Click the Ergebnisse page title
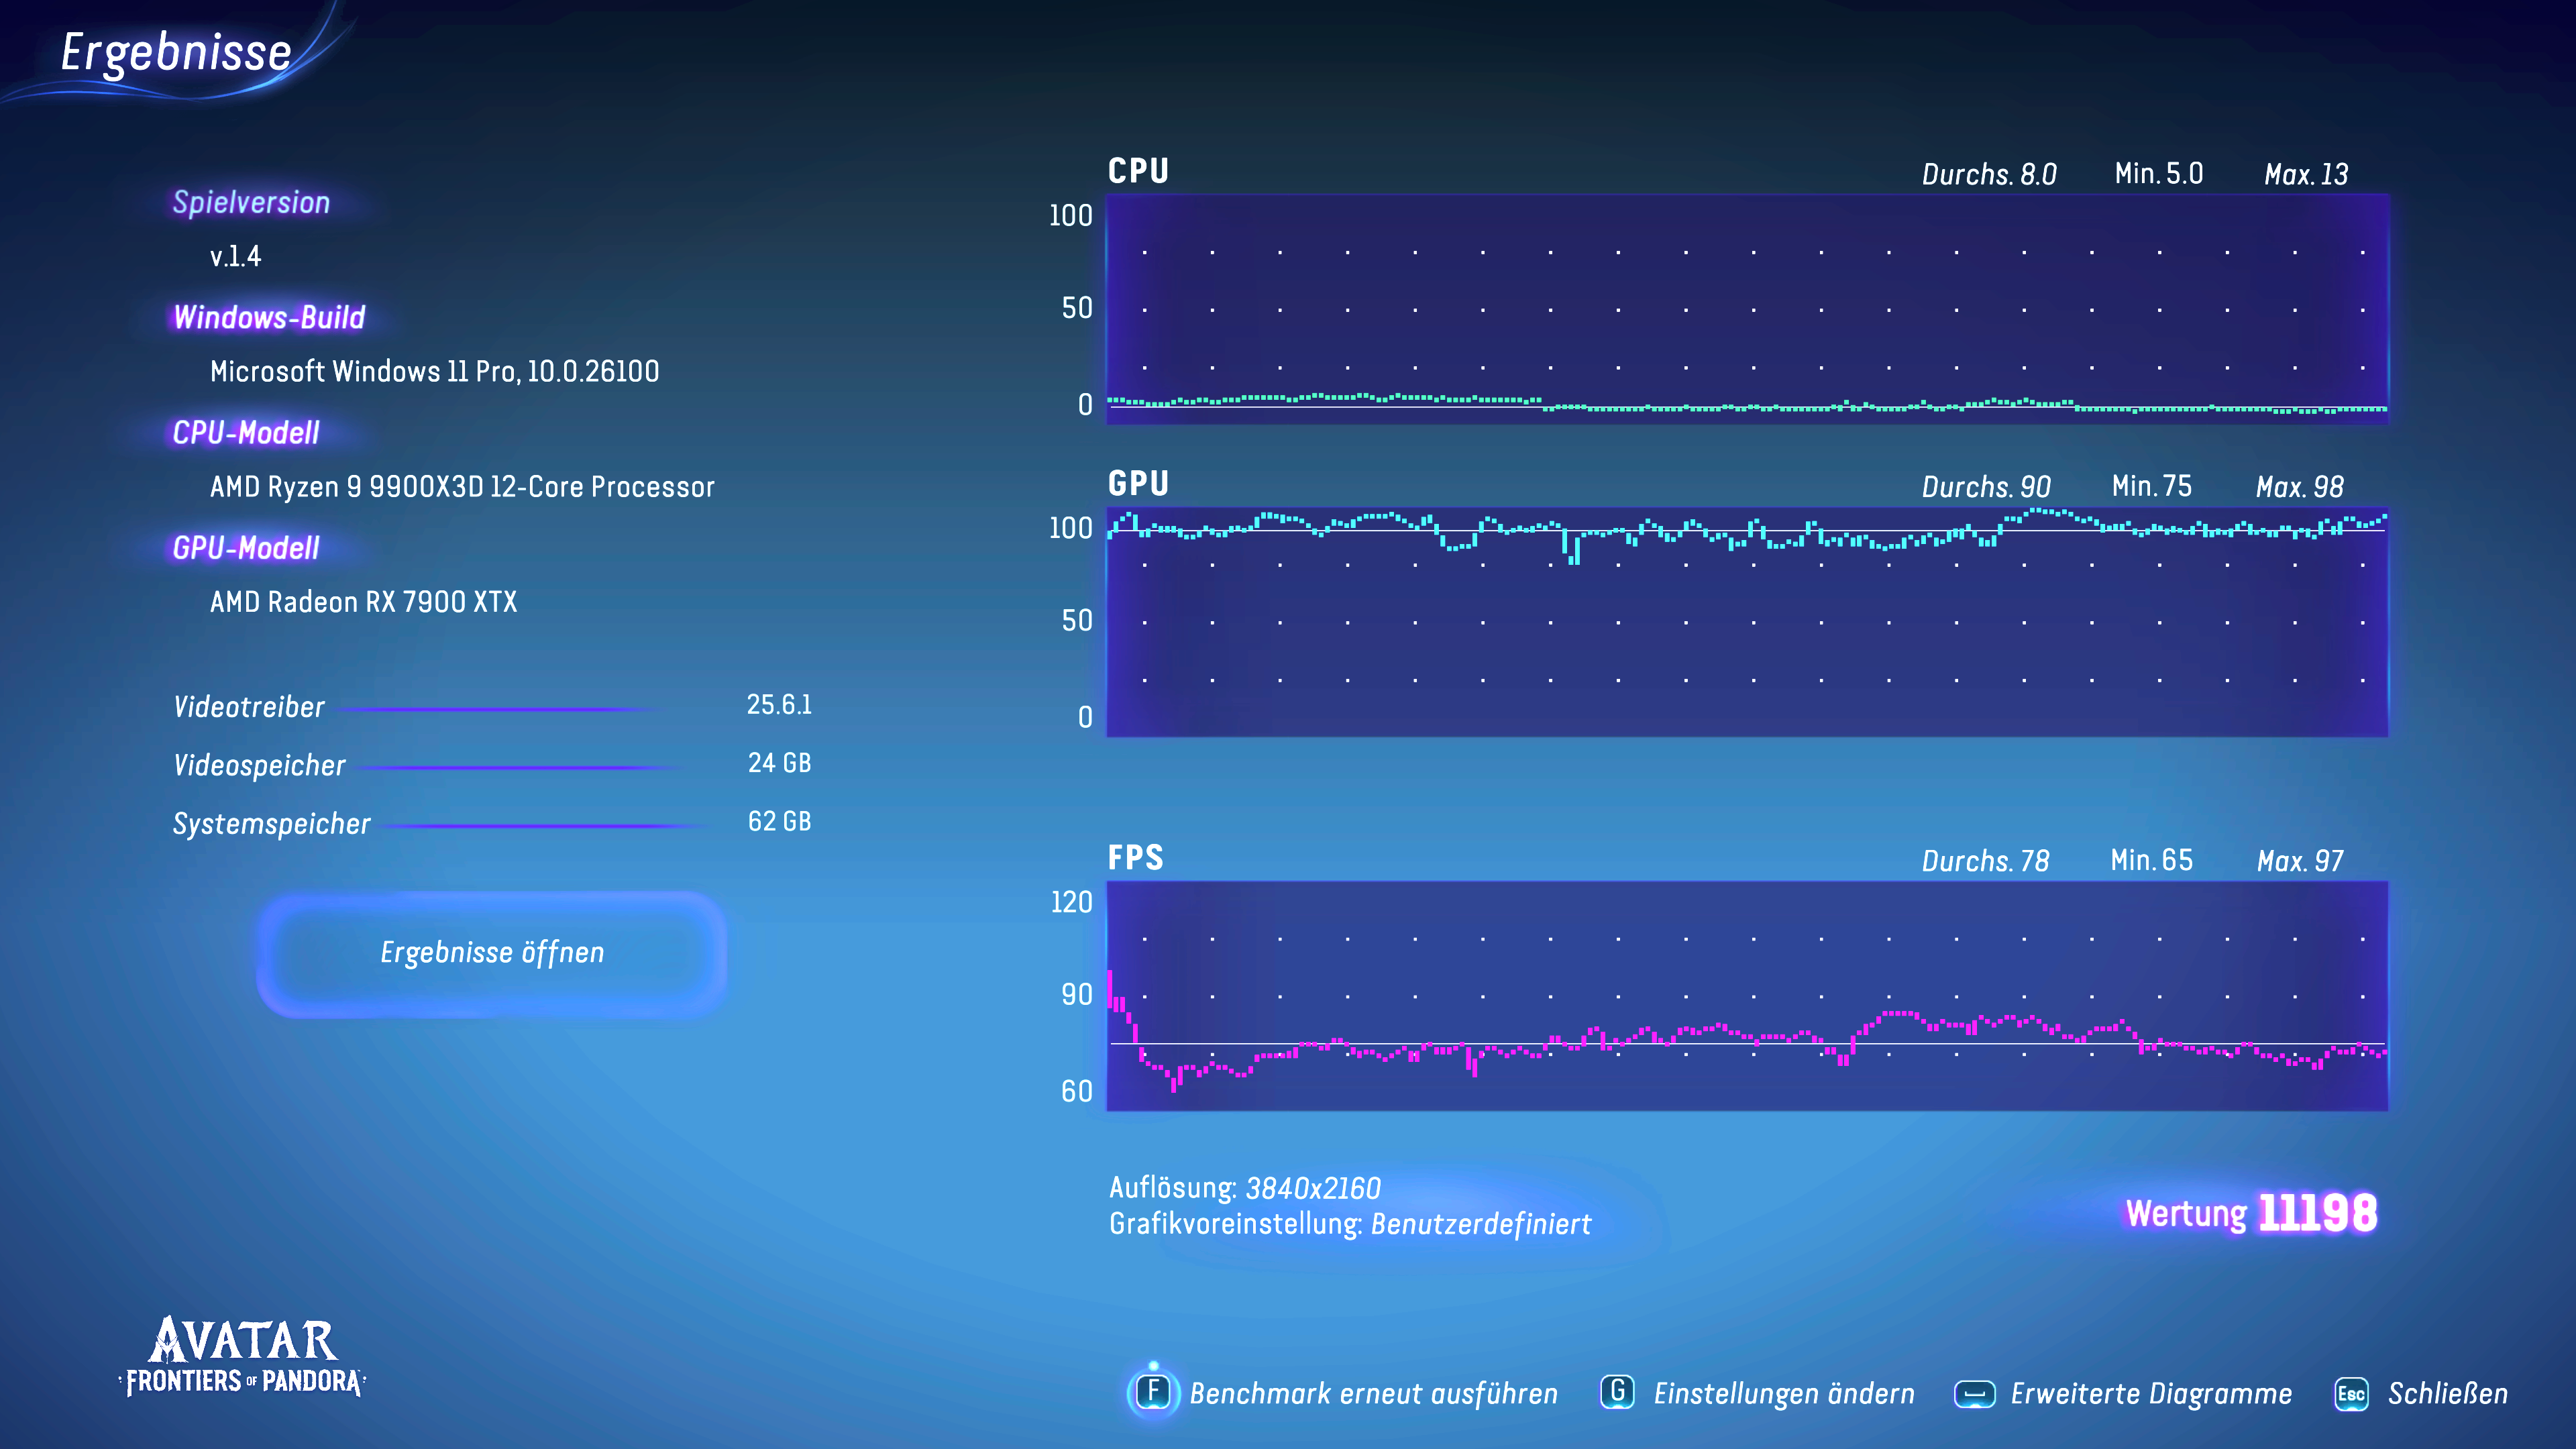The width and height of the screenshot is (2576, 1449). [176, 52]
